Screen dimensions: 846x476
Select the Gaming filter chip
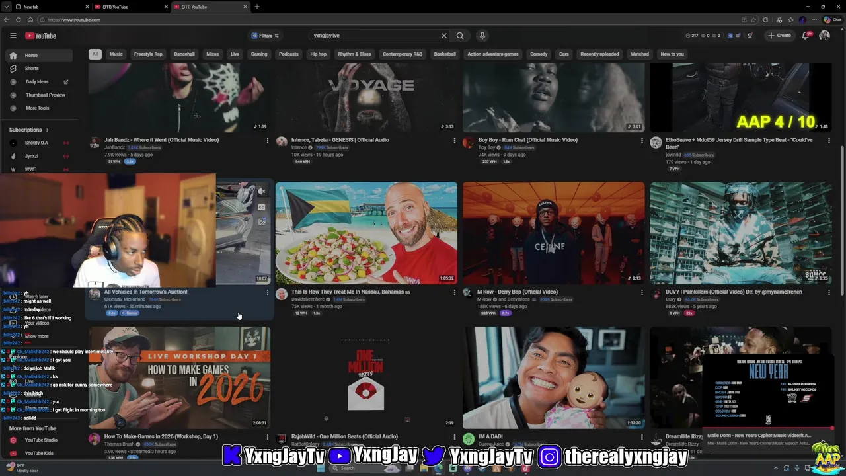coord(259,54)
